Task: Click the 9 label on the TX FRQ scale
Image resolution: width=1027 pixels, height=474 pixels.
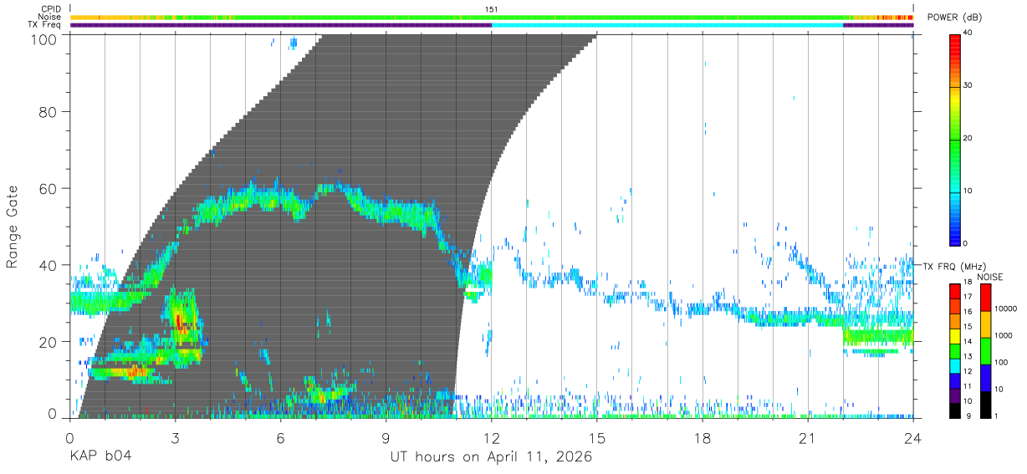Action: [x=968, y=416]
